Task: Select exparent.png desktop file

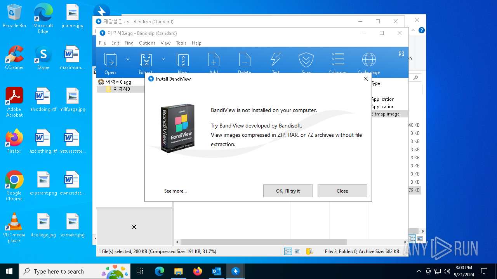Action: 43,184
